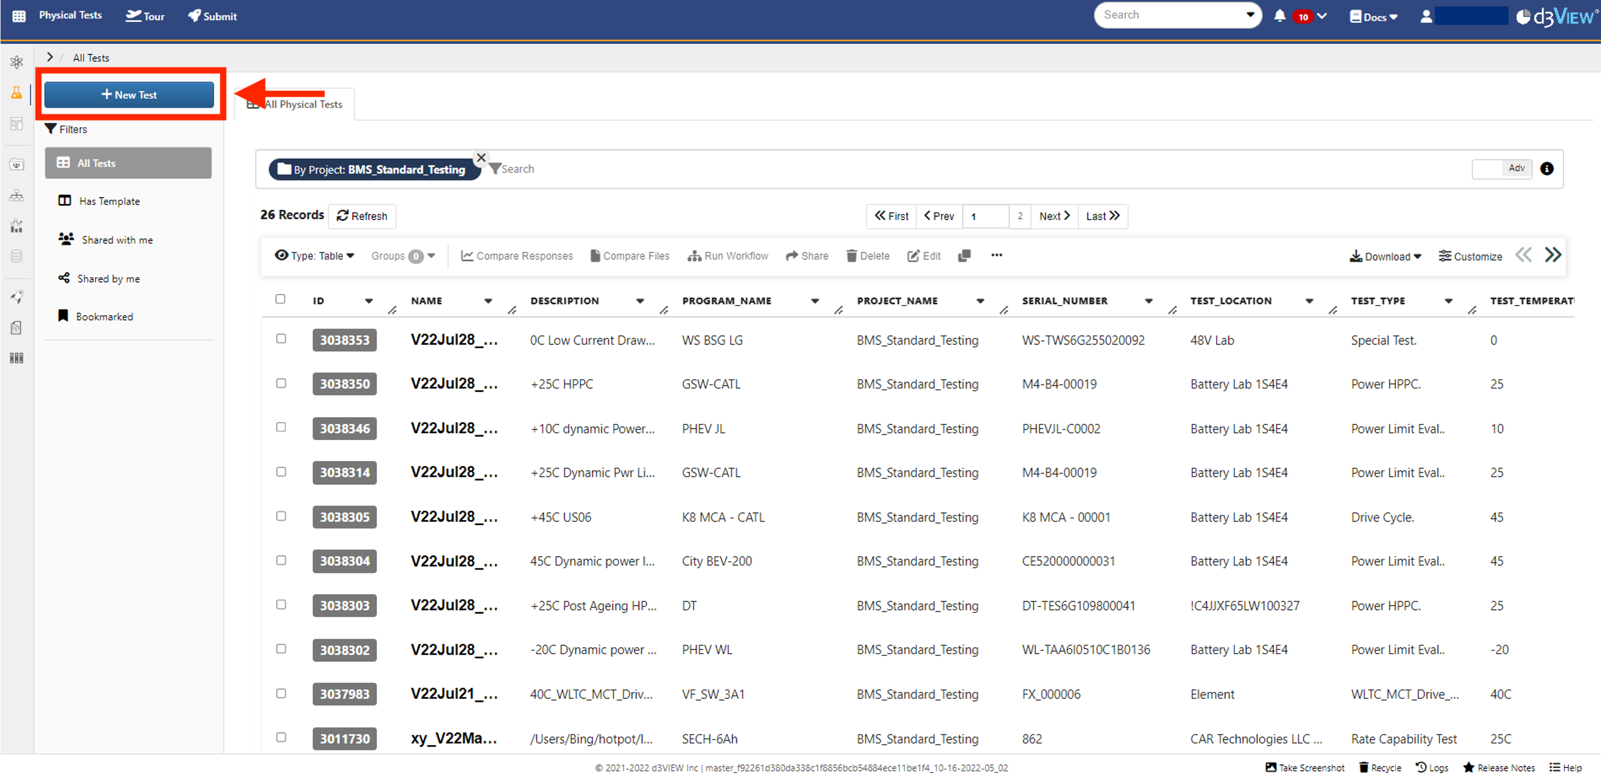Open the apps grid icon beside Physical Tests
Screen dimensions: 1601x778
(x=18, y=16)
